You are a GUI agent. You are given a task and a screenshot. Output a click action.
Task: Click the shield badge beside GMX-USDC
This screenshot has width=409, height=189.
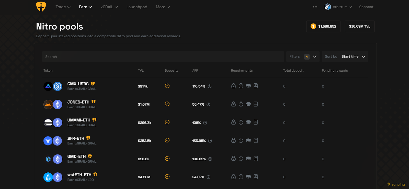pyautogui.click(x=93, y=84)
